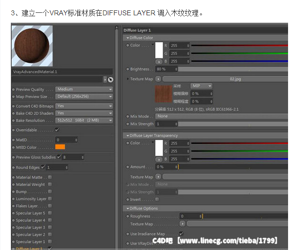
Task: Click the Diffuse Color green G slider
Action: point(240,53)
